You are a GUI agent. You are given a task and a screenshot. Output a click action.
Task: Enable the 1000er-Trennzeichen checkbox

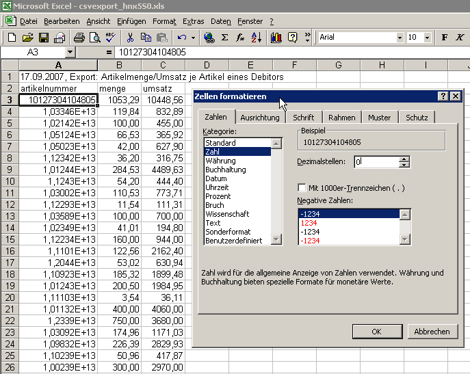302,188
